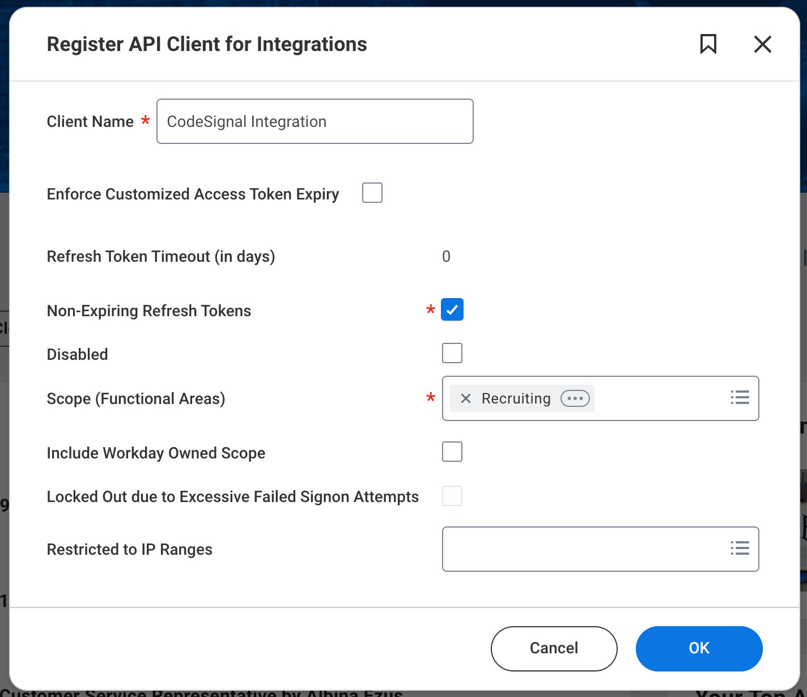Image resolution: width=807 pixels, height=697 pixels.
Task: Uncheck Non-Expiring Refresh Tokens
Action: tap(452, 309)
